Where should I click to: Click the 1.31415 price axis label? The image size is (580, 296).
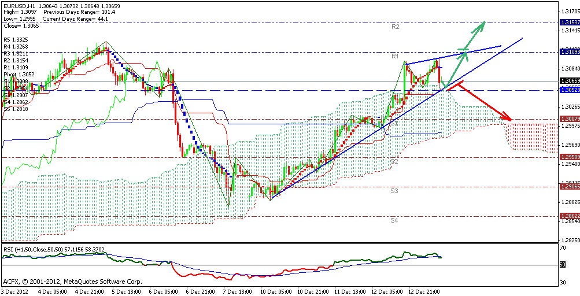[x=570, y=31]
